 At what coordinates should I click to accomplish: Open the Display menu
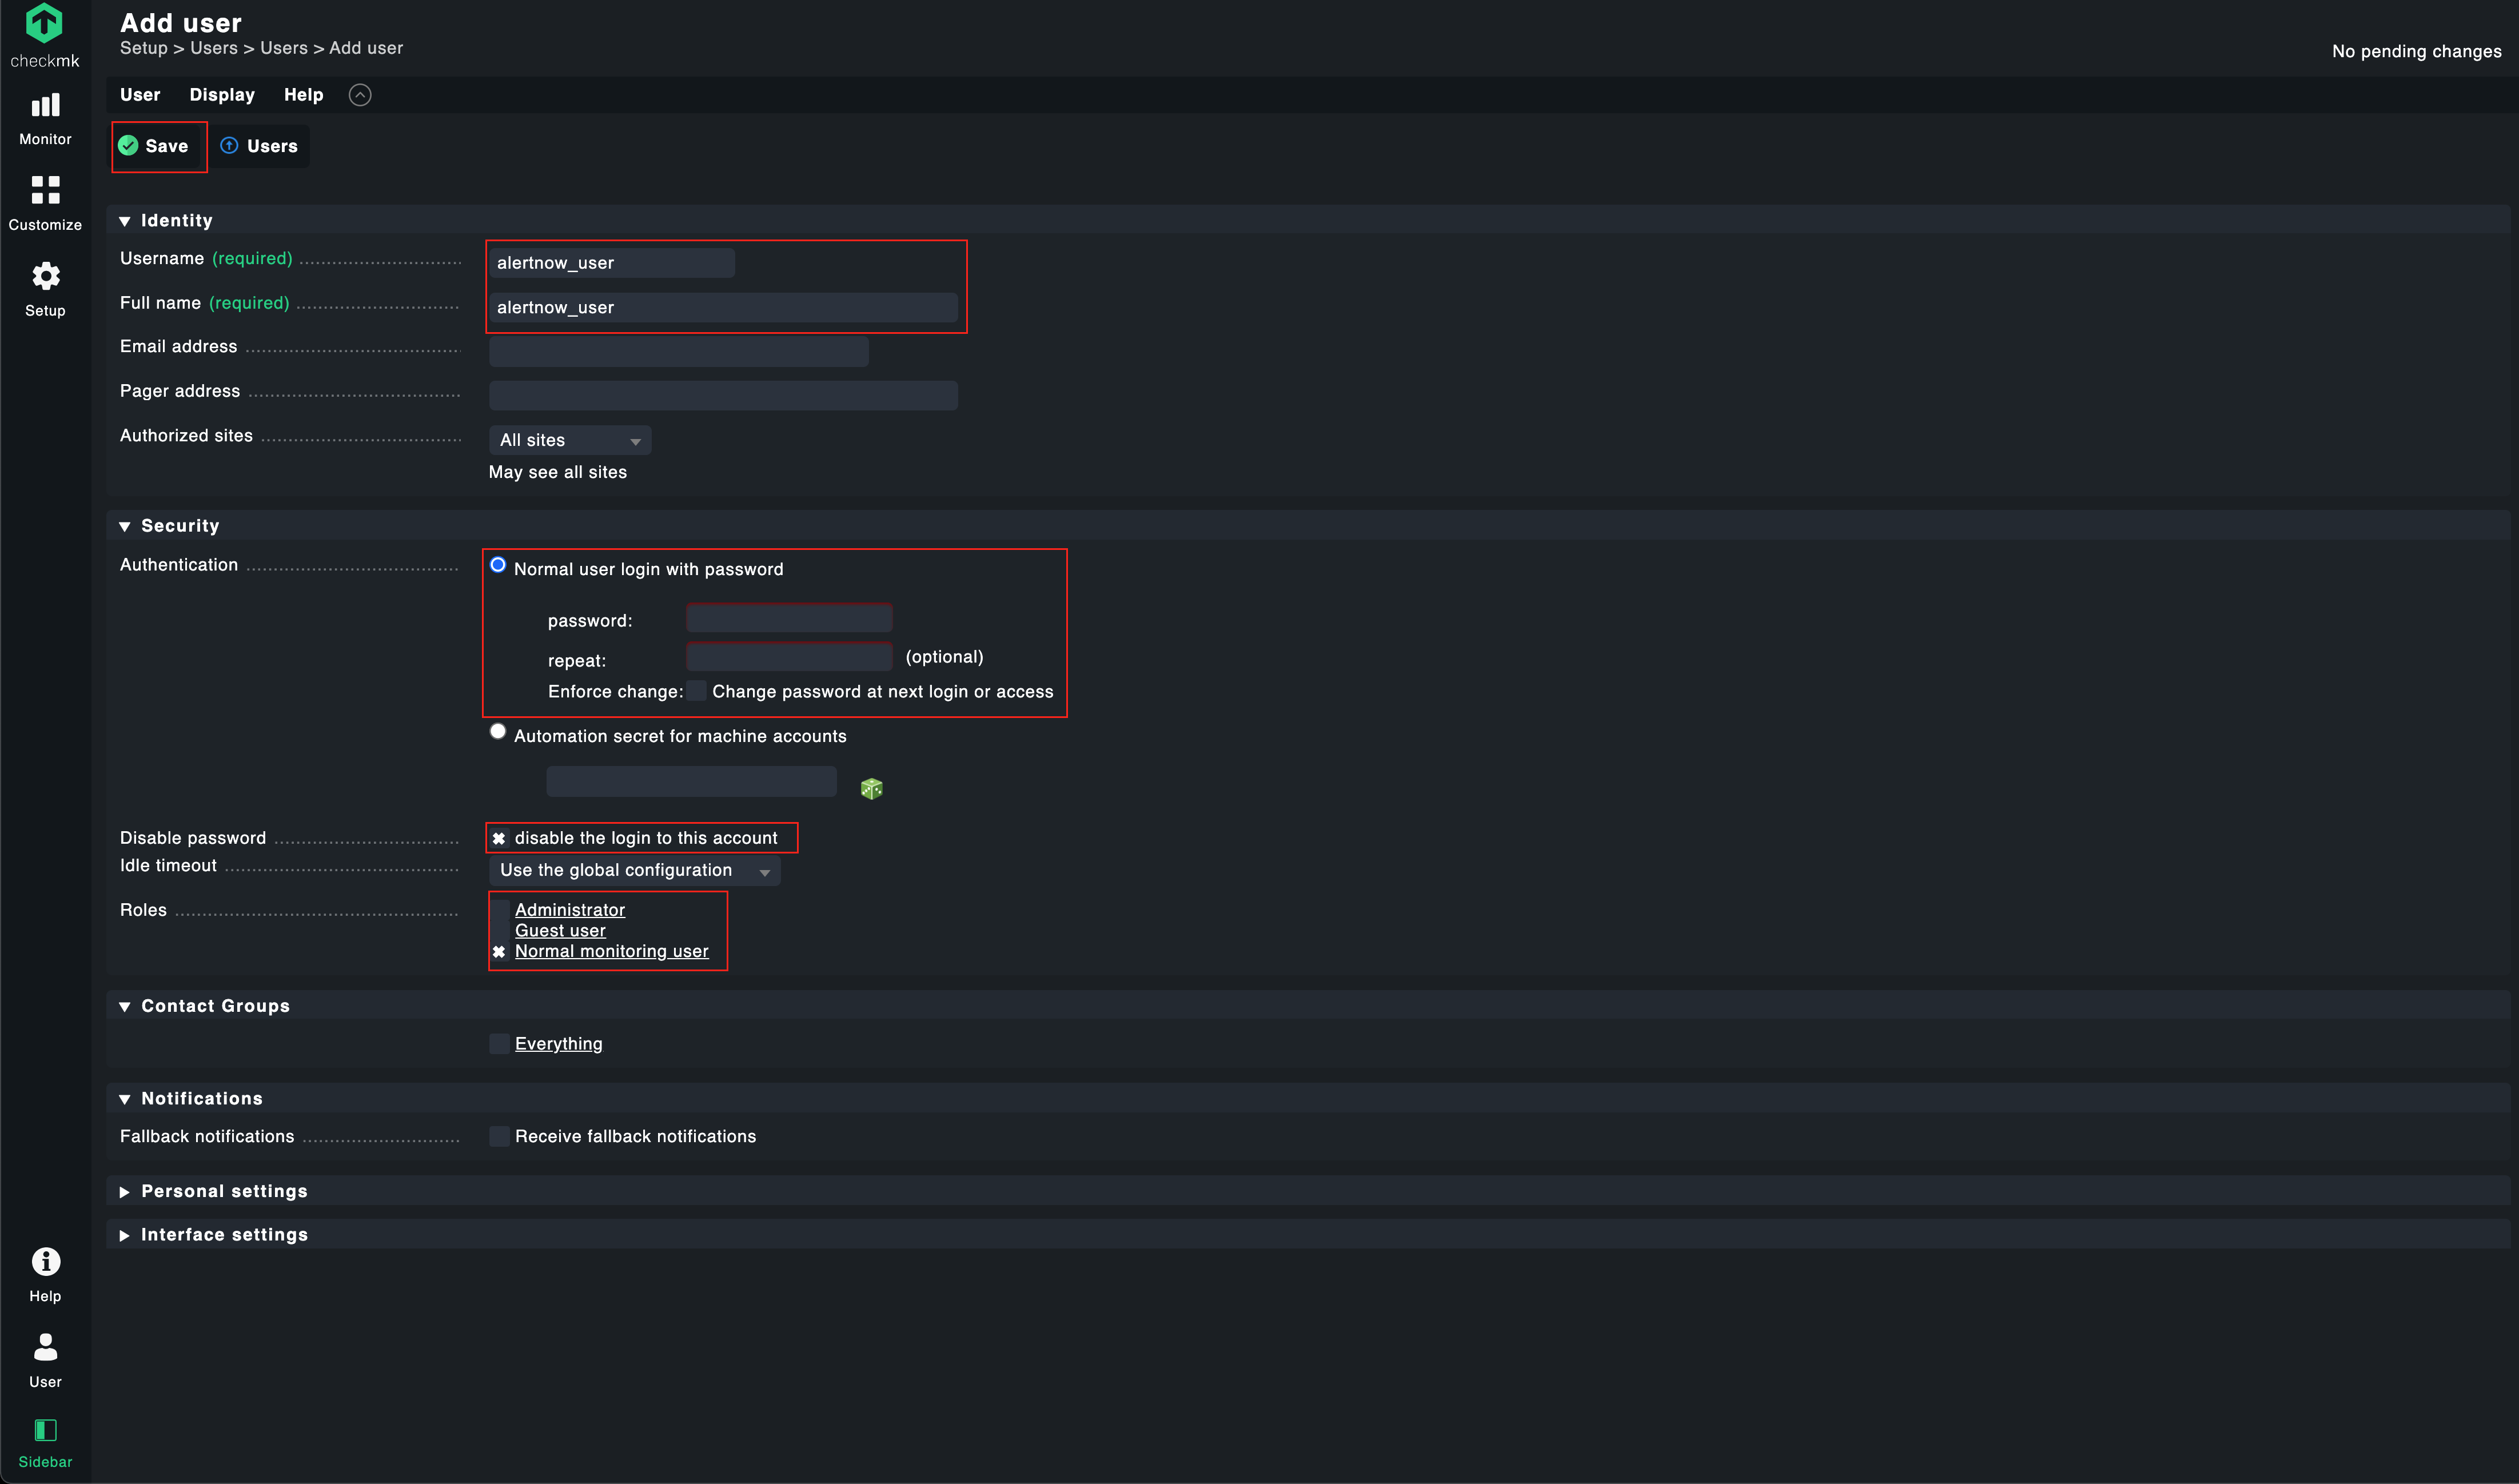(222, 95)
